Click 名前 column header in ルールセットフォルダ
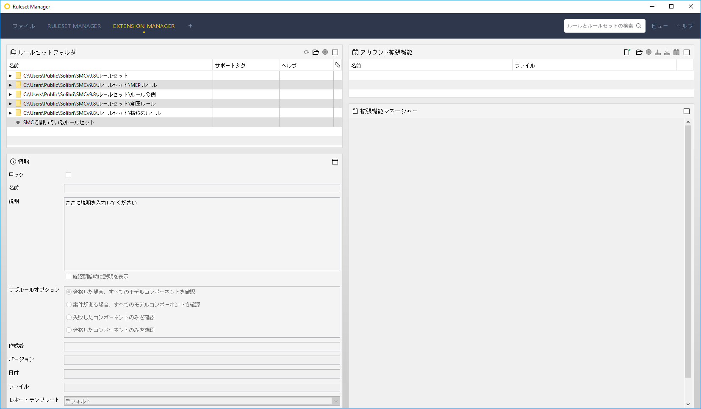The width and height of the screenshot is (701, 409). coord(110,65)
